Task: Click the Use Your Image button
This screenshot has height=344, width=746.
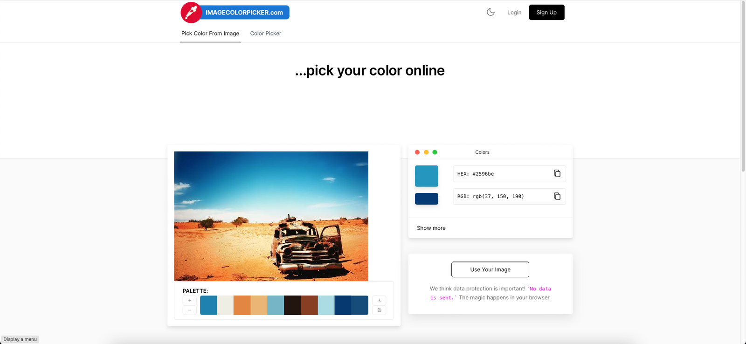Action: 490,269
